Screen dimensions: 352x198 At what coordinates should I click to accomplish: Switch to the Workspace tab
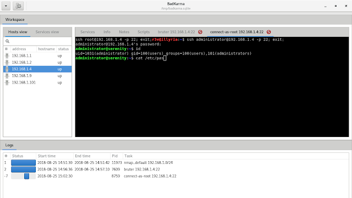[15, 20]
